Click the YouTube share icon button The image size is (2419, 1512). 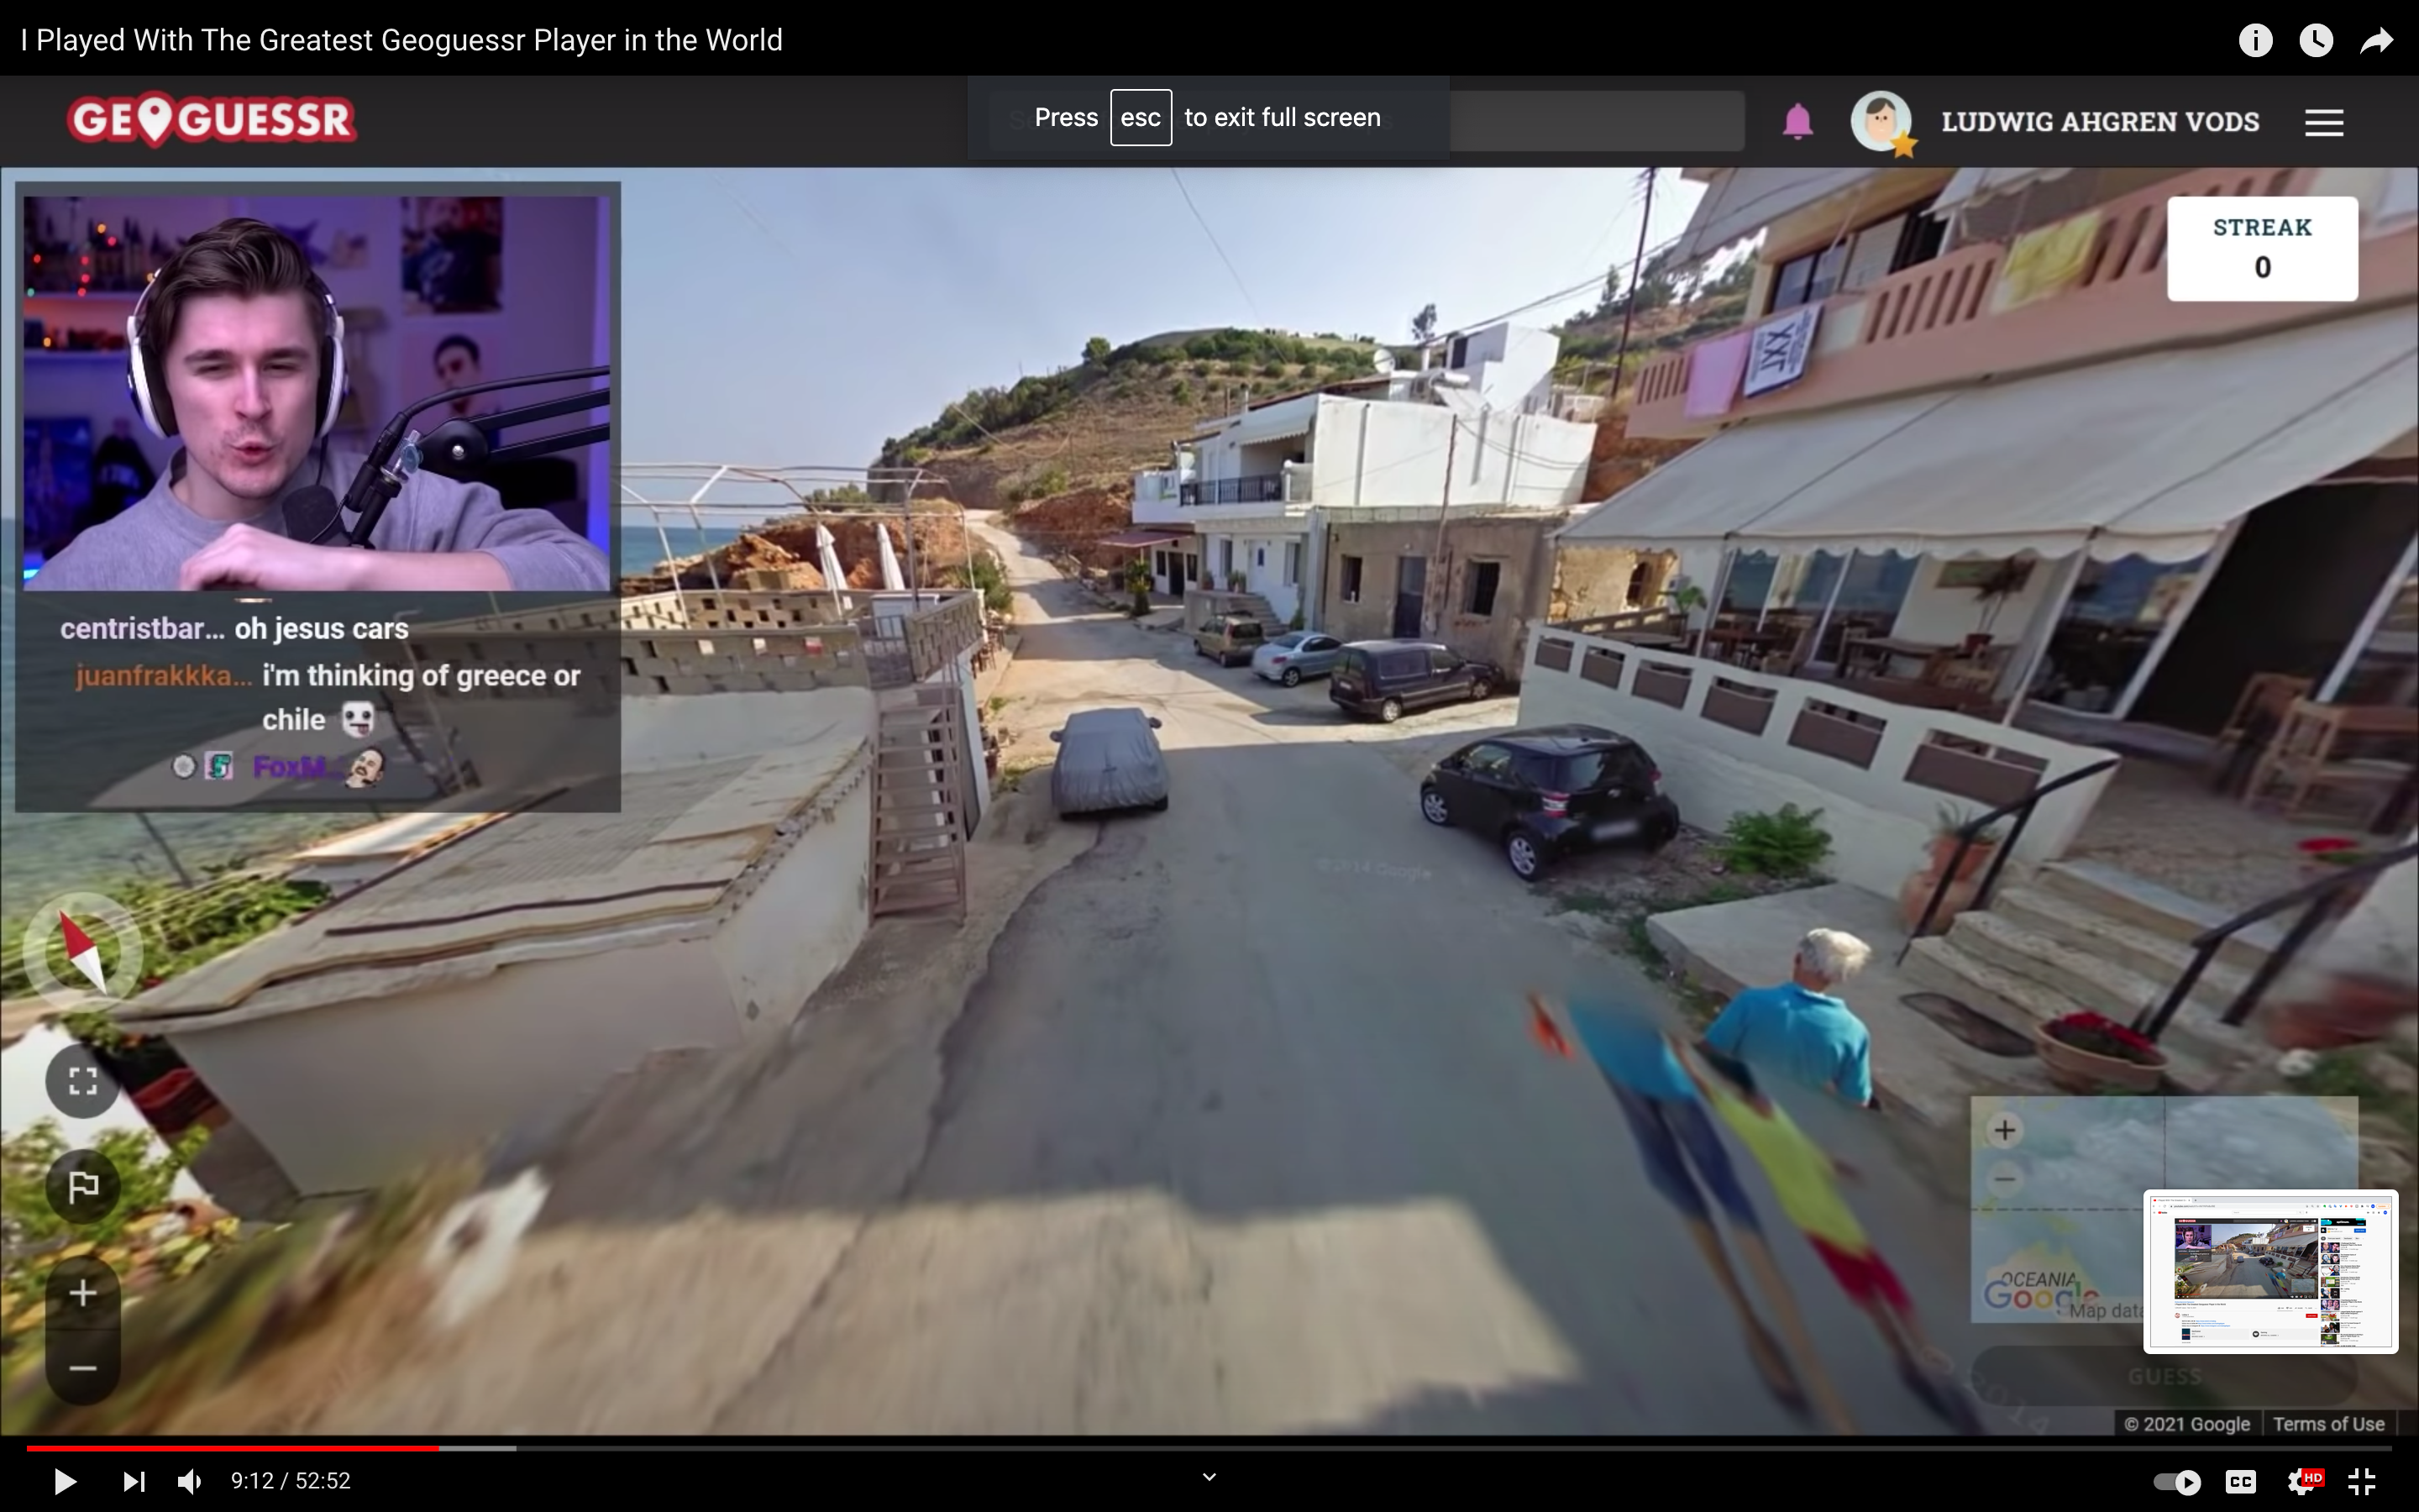click(x=2377, y=39)
